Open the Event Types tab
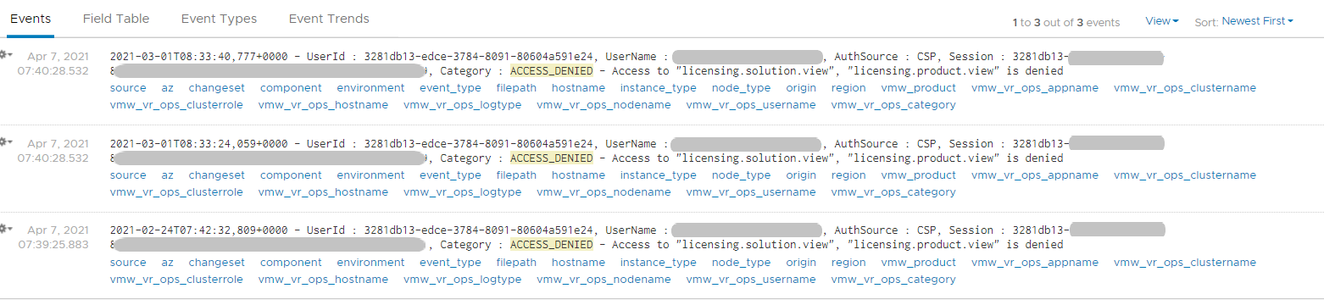The width and height of the screenshot is (1324, 305). 219,19
